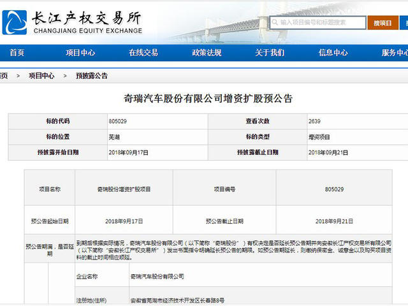Click the orange 搜项目 search button

pos(382,23)
